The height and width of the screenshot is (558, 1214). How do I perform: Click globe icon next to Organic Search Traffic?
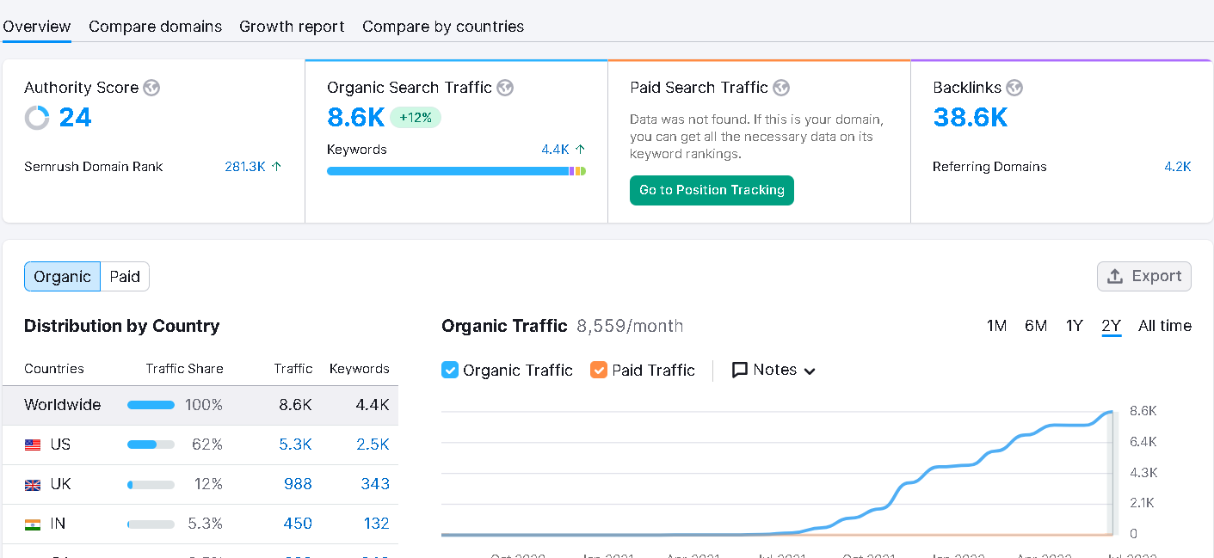505,88
